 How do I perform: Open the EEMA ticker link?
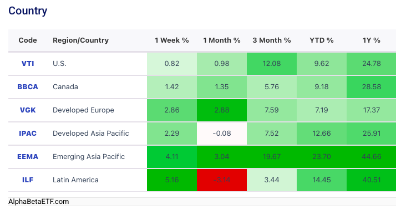28,156
